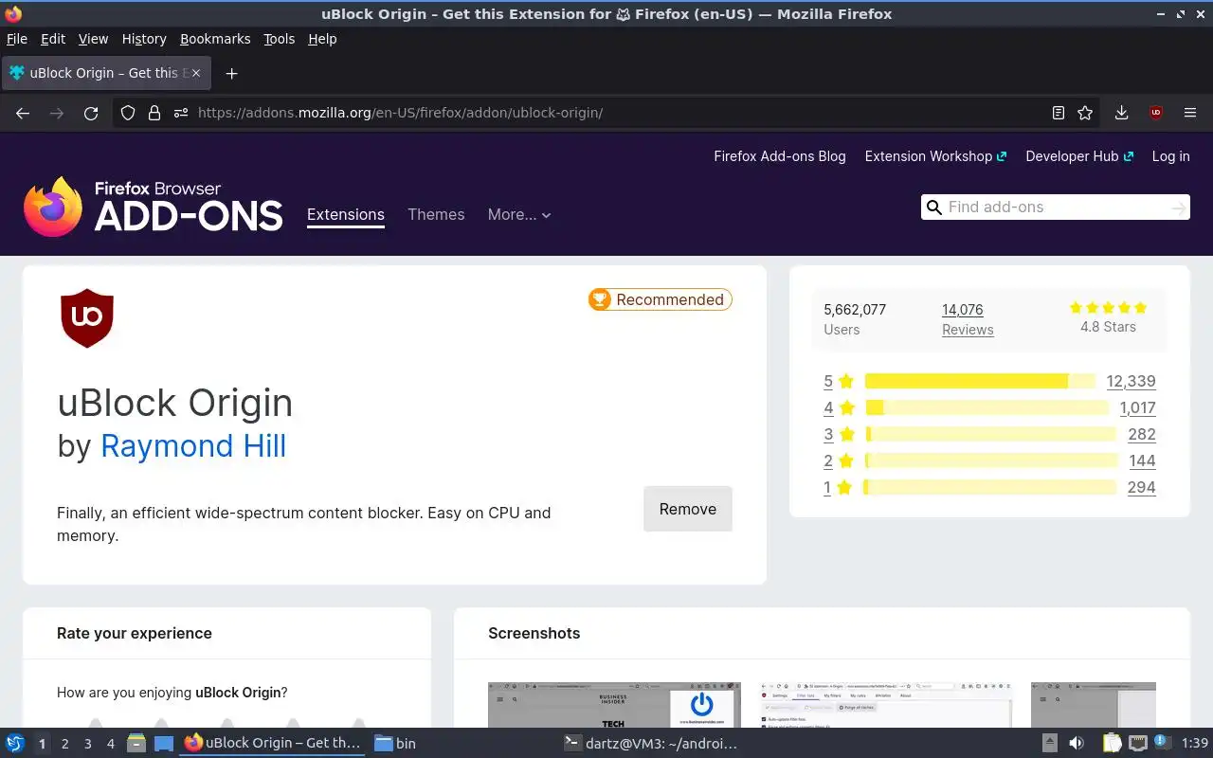Click the Recommended trophy badge
Viewport: 1213px width, 758px height.
661,299
